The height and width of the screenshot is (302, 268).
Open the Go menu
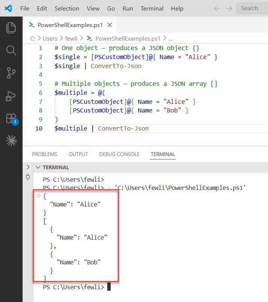[x=111, y=9]
